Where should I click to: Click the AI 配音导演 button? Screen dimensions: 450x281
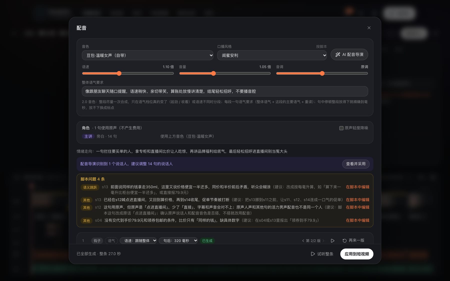pyautogui.click(x=349, y=54)
